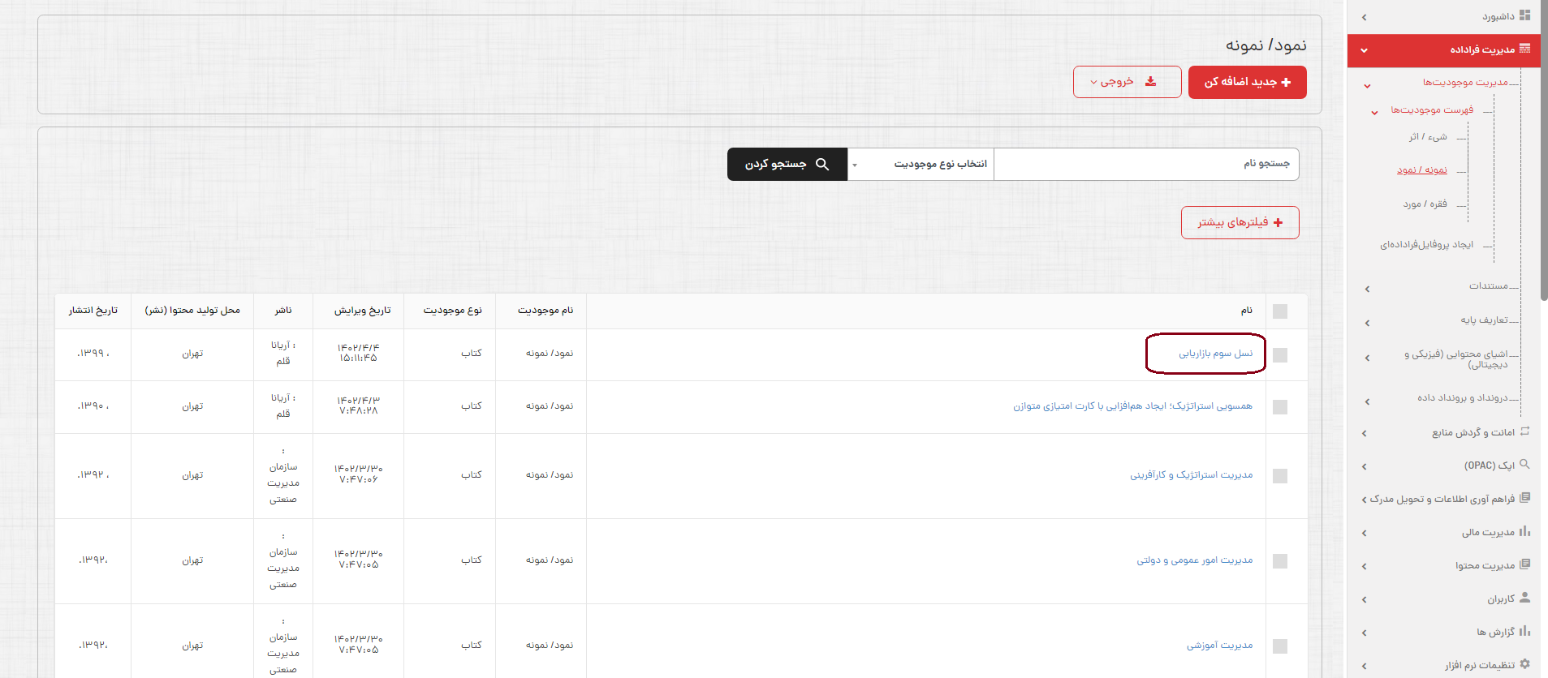The width and height of the screenshot is (1548, 678).
Task: Click the داشبورد dashboard grid icon
Action: tap(1524, 15)
